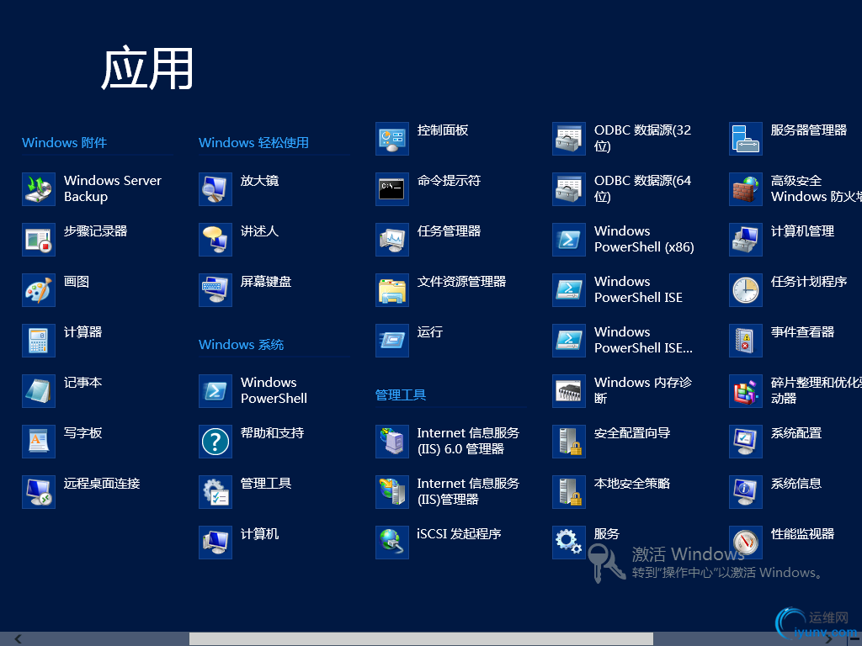The image size is (862, 646).
Task: Open 文件资源管理器 file explorer icon
Action: pos(392,290)
